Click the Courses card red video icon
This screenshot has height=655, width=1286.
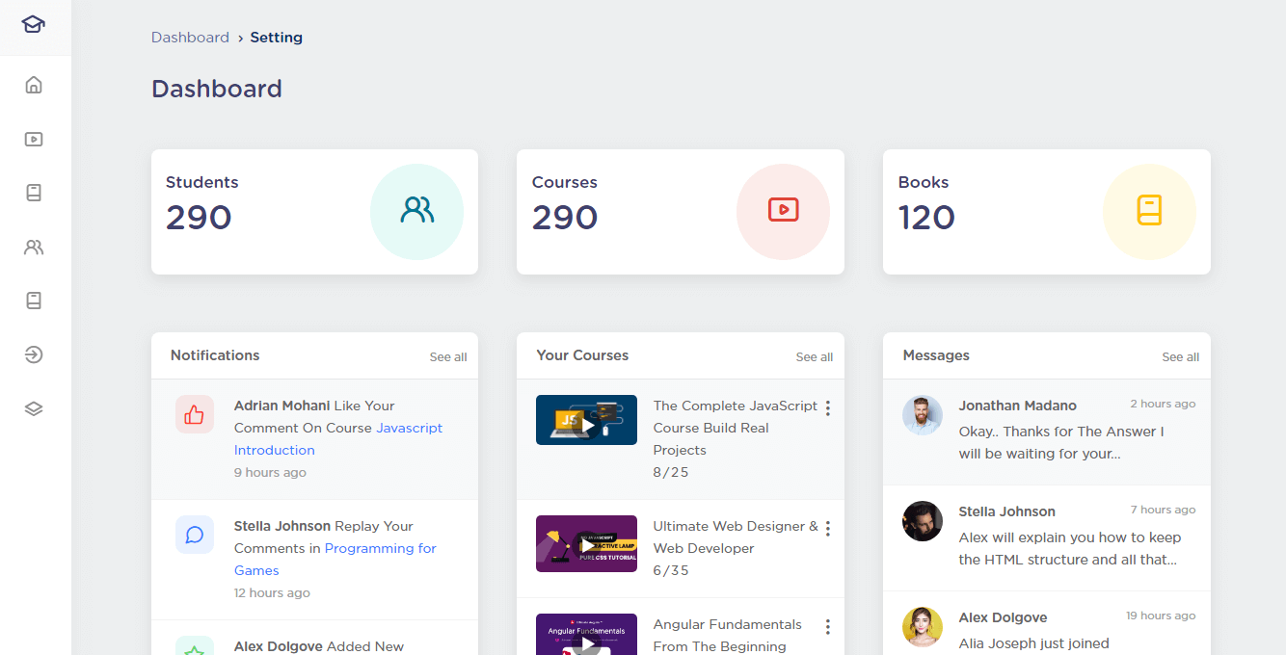pyautogui.click(x=783, y=211)
